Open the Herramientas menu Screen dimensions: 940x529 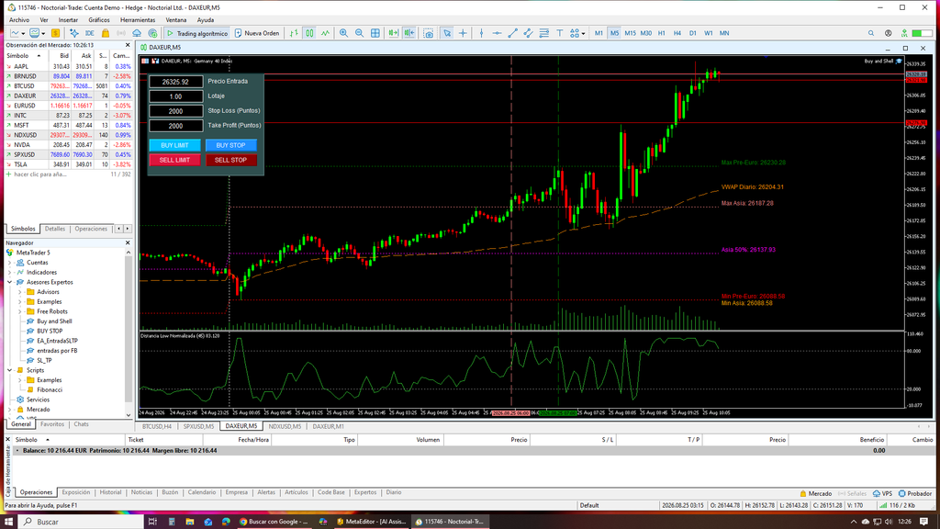pyautogui.click(x=138, y=20)
